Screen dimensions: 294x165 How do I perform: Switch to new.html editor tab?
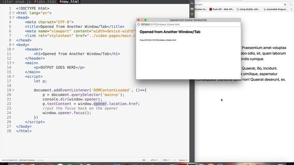tap(69, 2)
